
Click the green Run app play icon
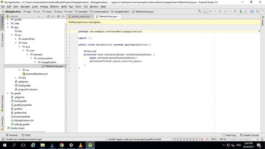(x=211, y=12)
